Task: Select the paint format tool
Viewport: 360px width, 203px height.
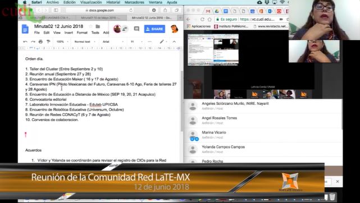Action: click(48, 41)
